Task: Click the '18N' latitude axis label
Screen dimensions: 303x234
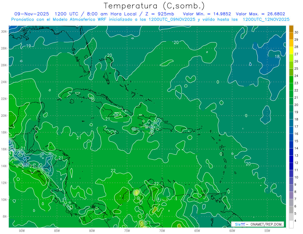Action: coord(4,132)
